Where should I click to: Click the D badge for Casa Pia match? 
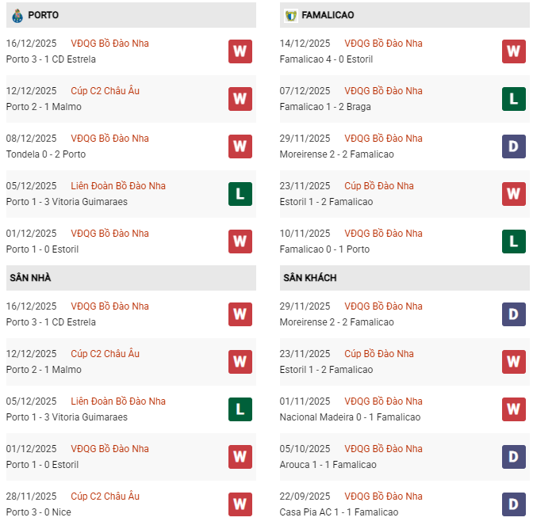[x=514, y=504]
